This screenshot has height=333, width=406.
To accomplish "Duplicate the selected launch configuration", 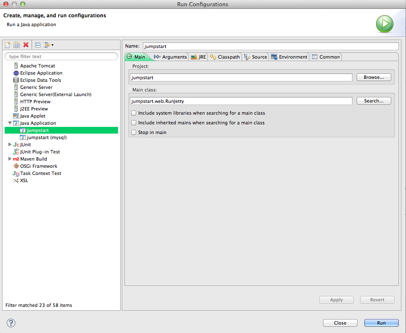I will (16, 45).
